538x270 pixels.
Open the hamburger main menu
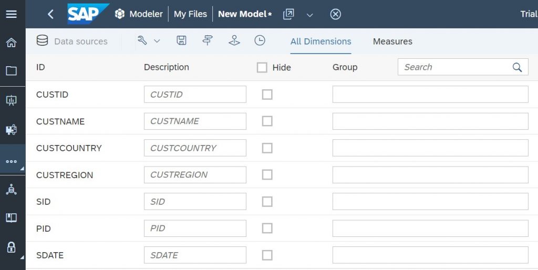pyautogui.click(x=12, y=14)
